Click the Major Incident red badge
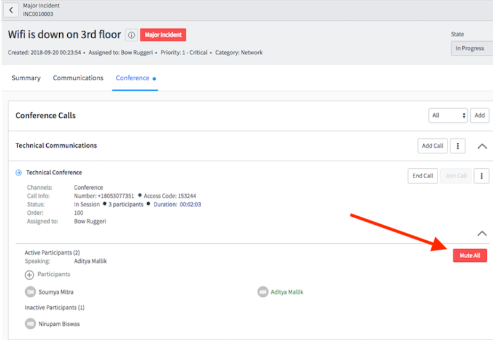 point(163,35)
